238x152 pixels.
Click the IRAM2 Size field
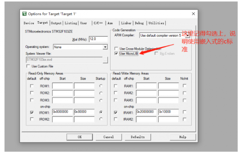(169, 119)
